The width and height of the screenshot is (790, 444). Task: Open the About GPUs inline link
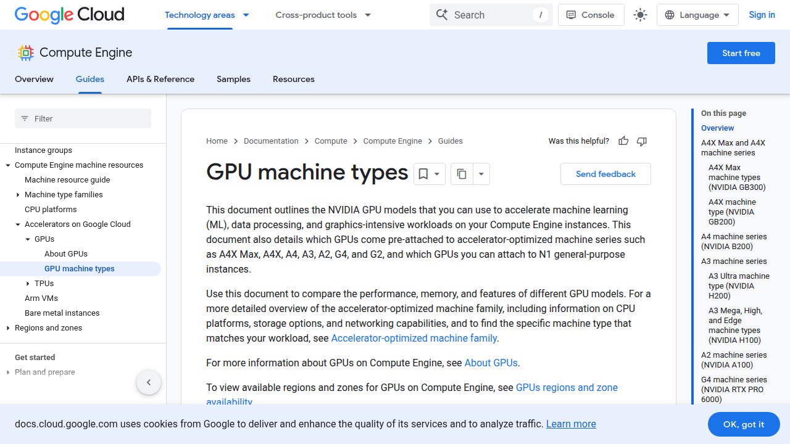491,363
